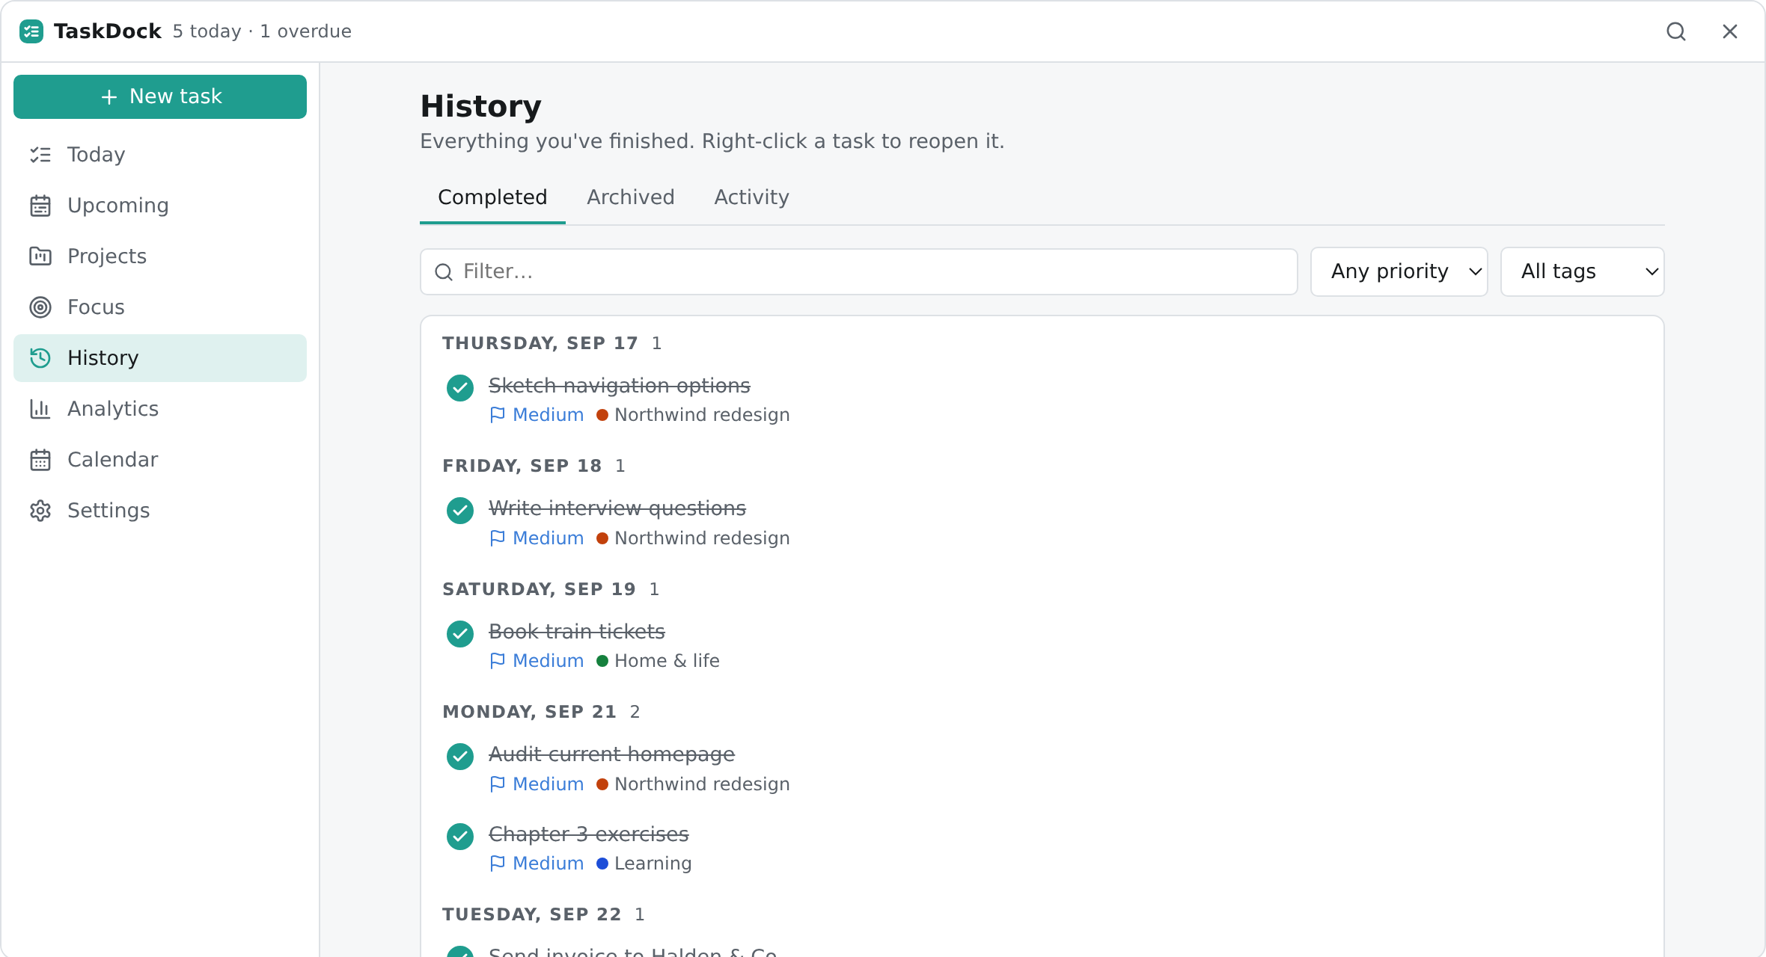Screen dimensions: 1766x957
Task: Click the Thursday, Sep 17 group header
Action: point(540,343)
